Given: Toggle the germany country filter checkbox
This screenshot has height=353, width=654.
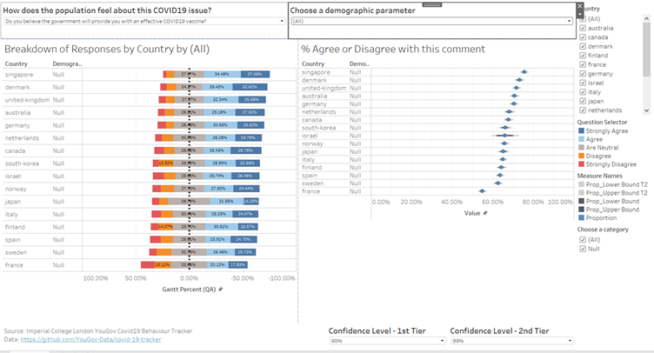Looking at the screenshot, I should 582,73.
